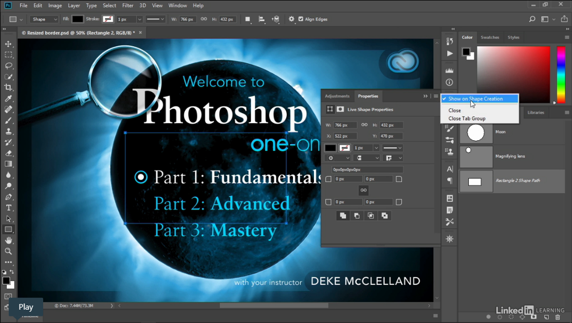Switch to the Swatches tab
This screenshot has width=572, height=323.
click(x=490, y=37)
